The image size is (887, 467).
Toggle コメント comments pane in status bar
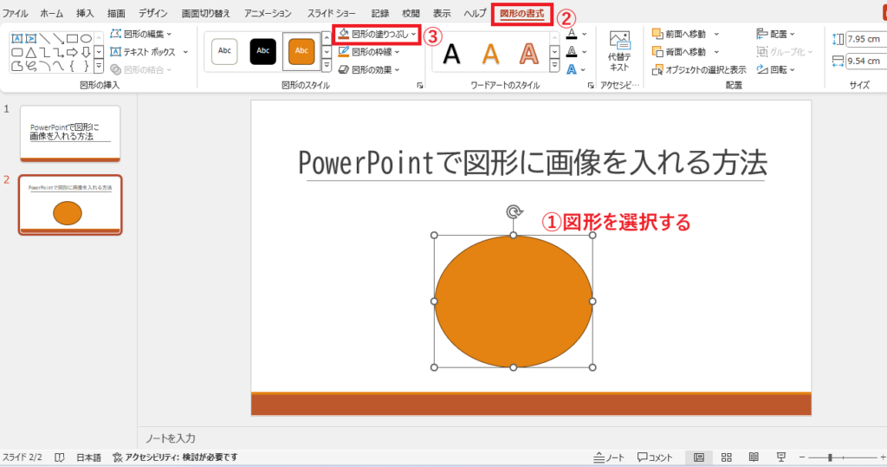pos(655,457)
